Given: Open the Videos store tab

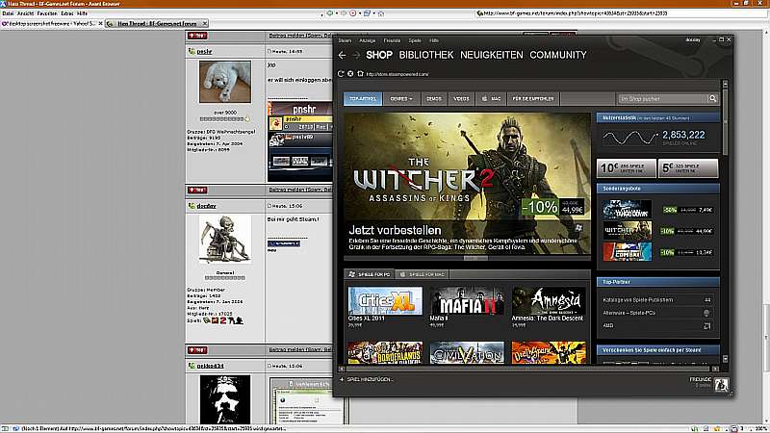Looking at the screenshot, I should coord(462,99).
